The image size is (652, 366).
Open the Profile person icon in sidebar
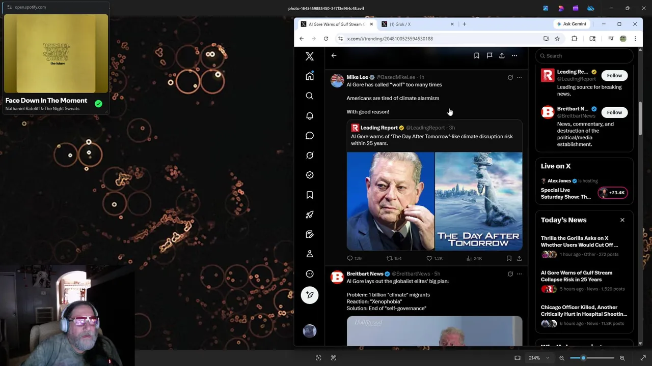tap(310, 254)
